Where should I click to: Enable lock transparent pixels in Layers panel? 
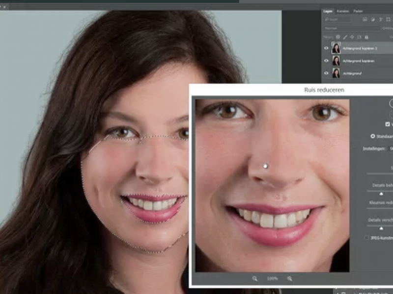point(338,37)
